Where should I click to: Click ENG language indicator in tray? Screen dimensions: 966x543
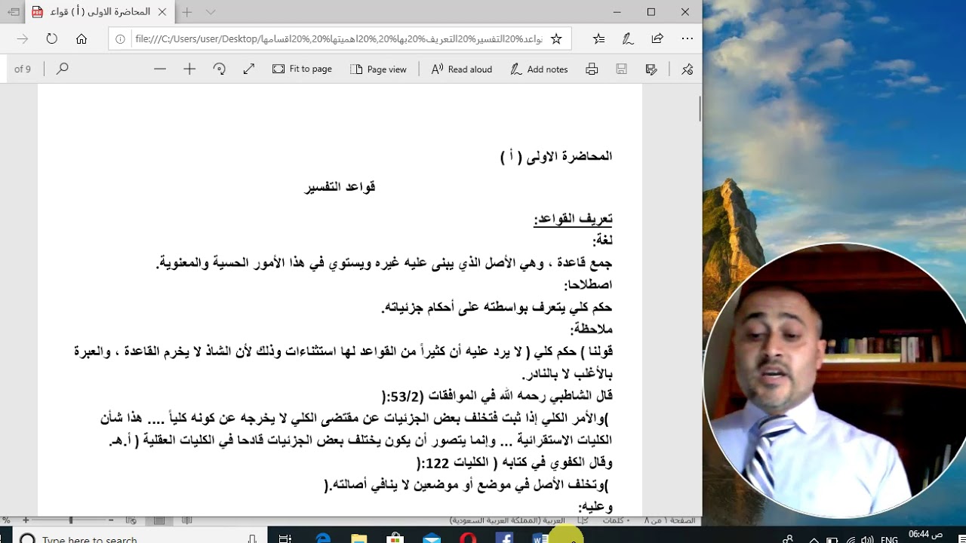pyautogui.click(x=889, y=538)
